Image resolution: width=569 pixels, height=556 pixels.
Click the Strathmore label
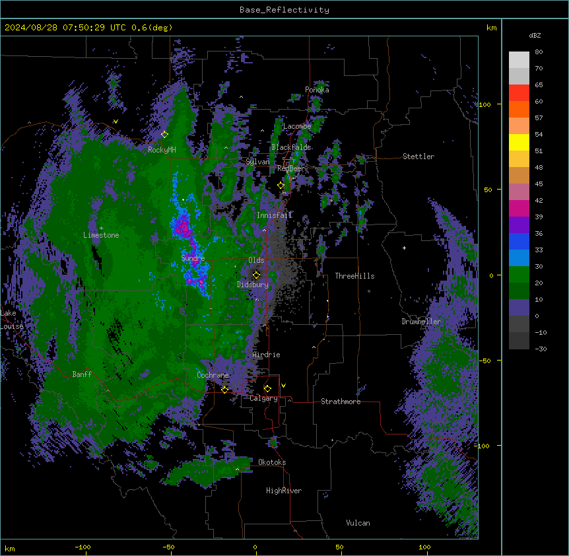pyautogui.click(x=341, y=401)
